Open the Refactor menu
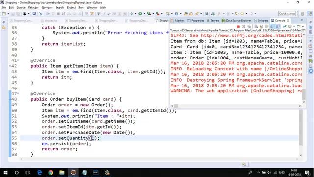Image resolution: width=314 pixels, height=177 pixels. (33, 8)
